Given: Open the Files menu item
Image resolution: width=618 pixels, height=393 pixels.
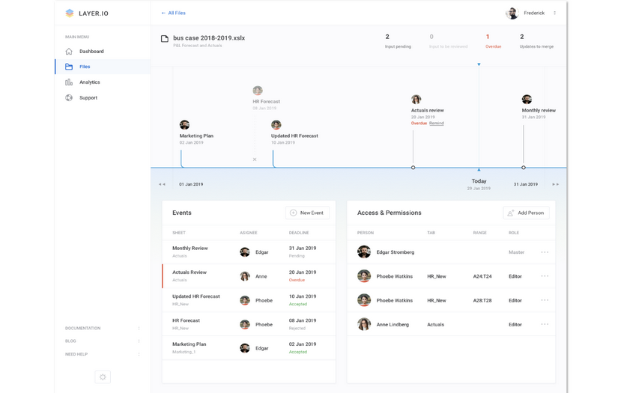Looking at the screenshot, I should (x=103, y=67).
